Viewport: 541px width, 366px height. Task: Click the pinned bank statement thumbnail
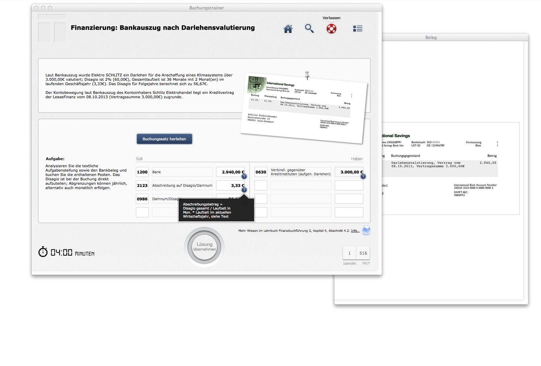tap(303, 108)
